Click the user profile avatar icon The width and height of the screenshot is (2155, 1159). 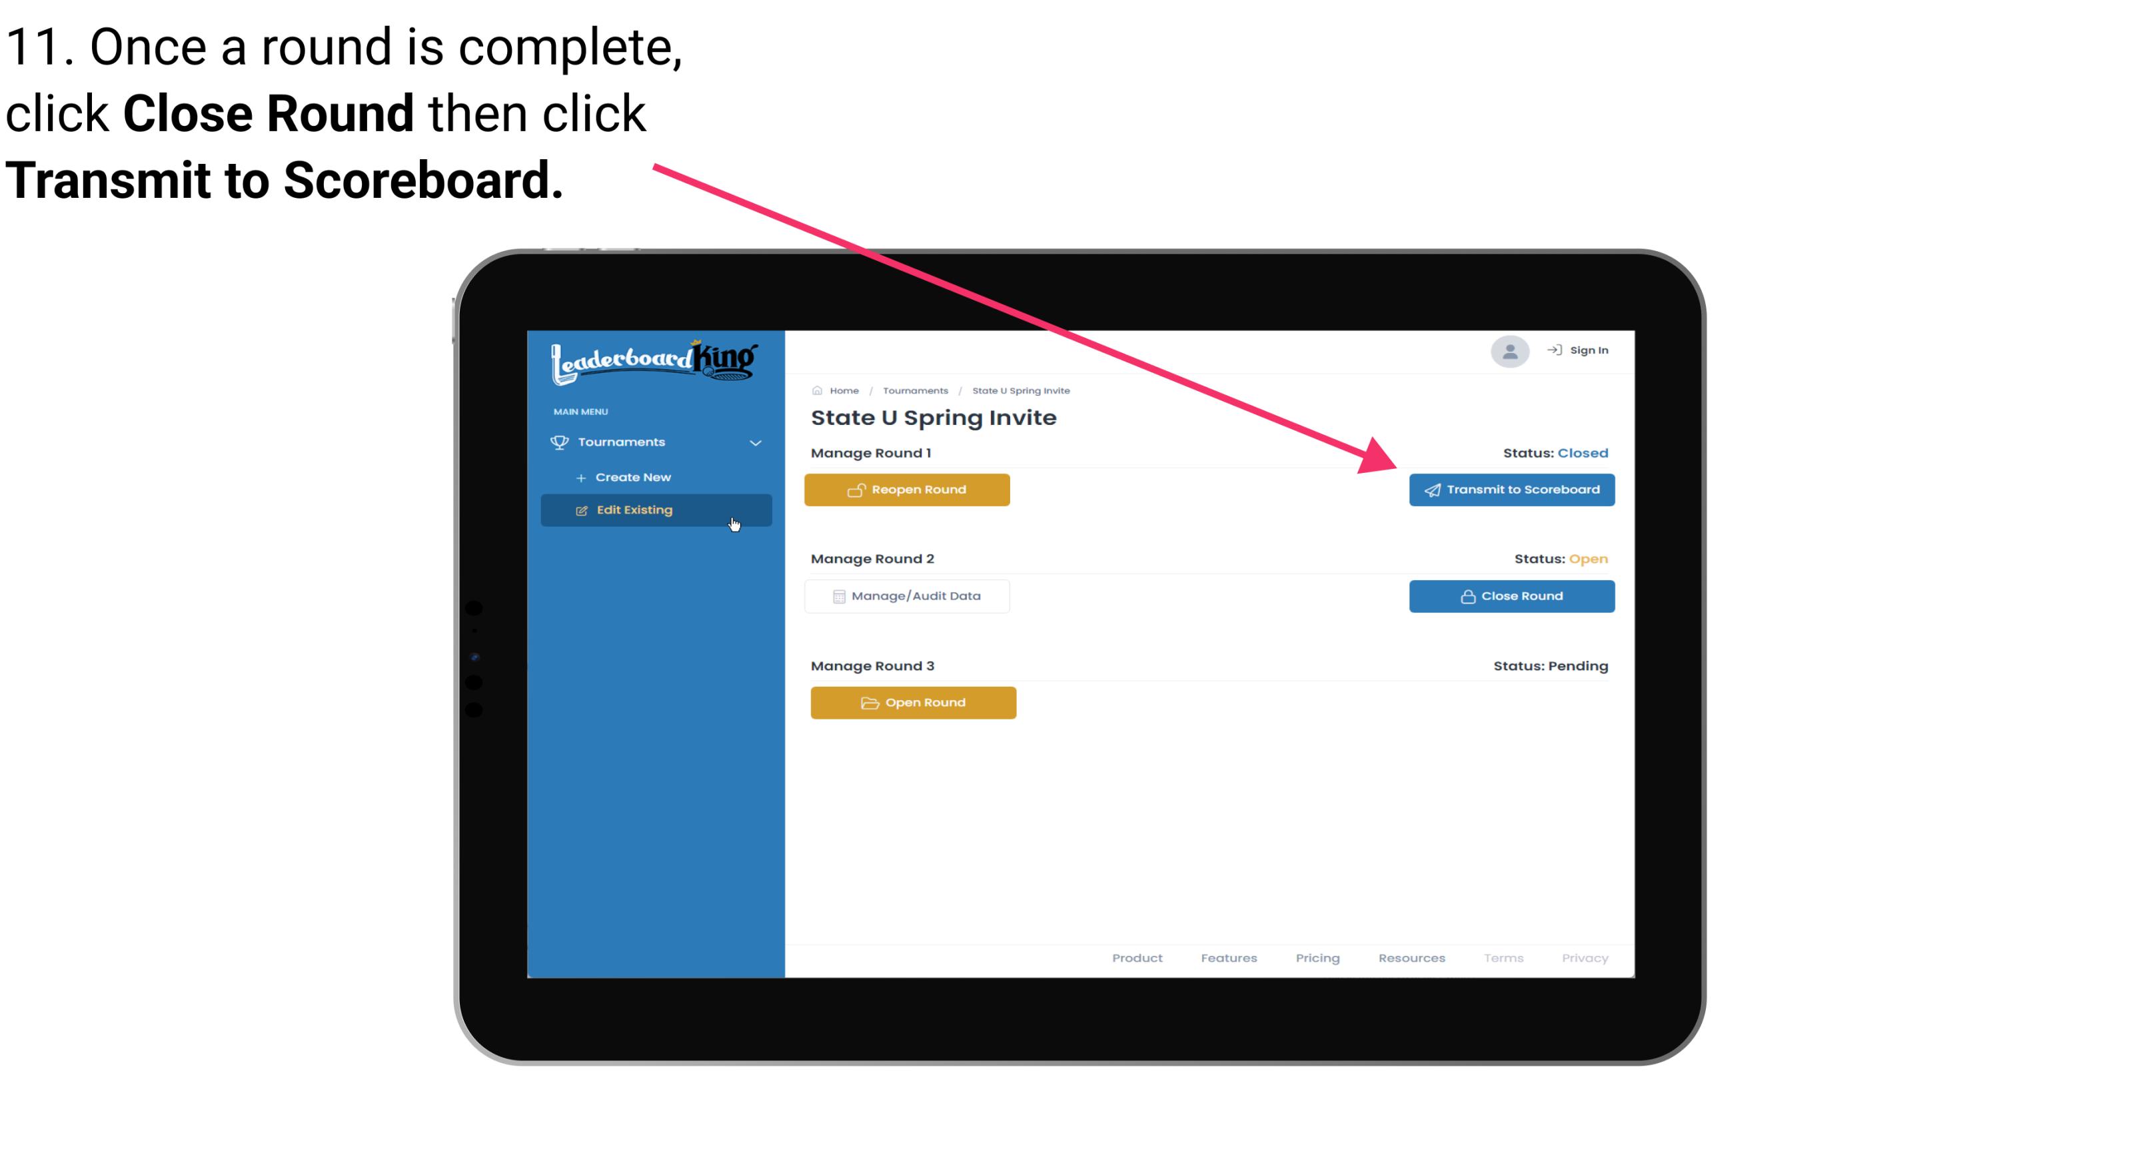[x=1509, y=351]
